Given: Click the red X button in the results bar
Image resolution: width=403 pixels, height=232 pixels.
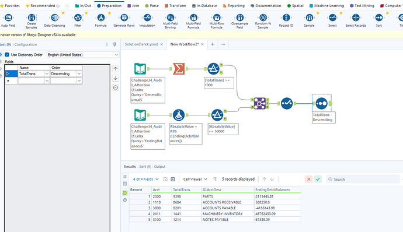Looking at the screenshot, I should tap(309, 179).
